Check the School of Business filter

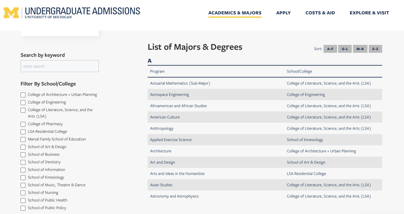pyautogui.click(x=23, y=155)
